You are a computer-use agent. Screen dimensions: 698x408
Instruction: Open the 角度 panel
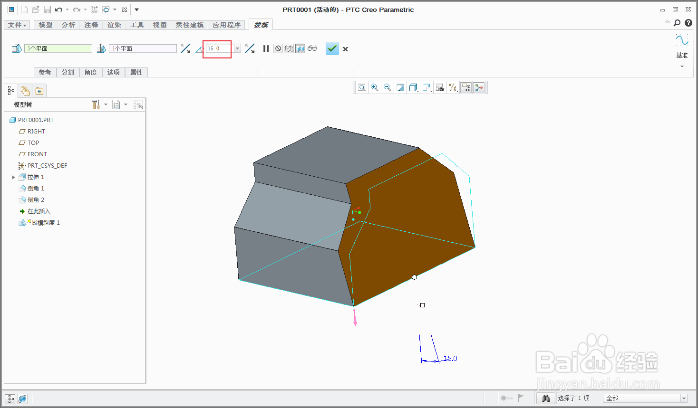point(91,72)
